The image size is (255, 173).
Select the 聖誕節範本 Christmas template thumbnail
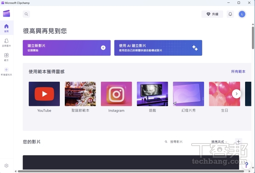[x=80, y=94]
